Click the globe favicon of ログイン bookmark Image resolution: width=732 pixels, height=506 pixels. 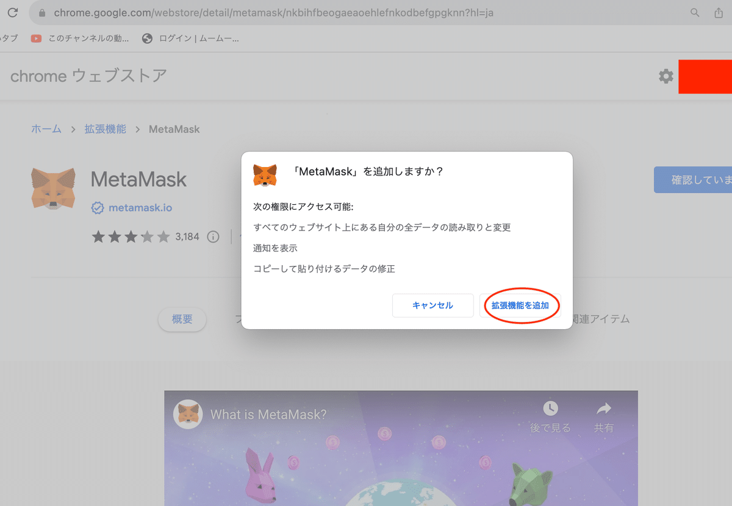click(x=147, y=38)
